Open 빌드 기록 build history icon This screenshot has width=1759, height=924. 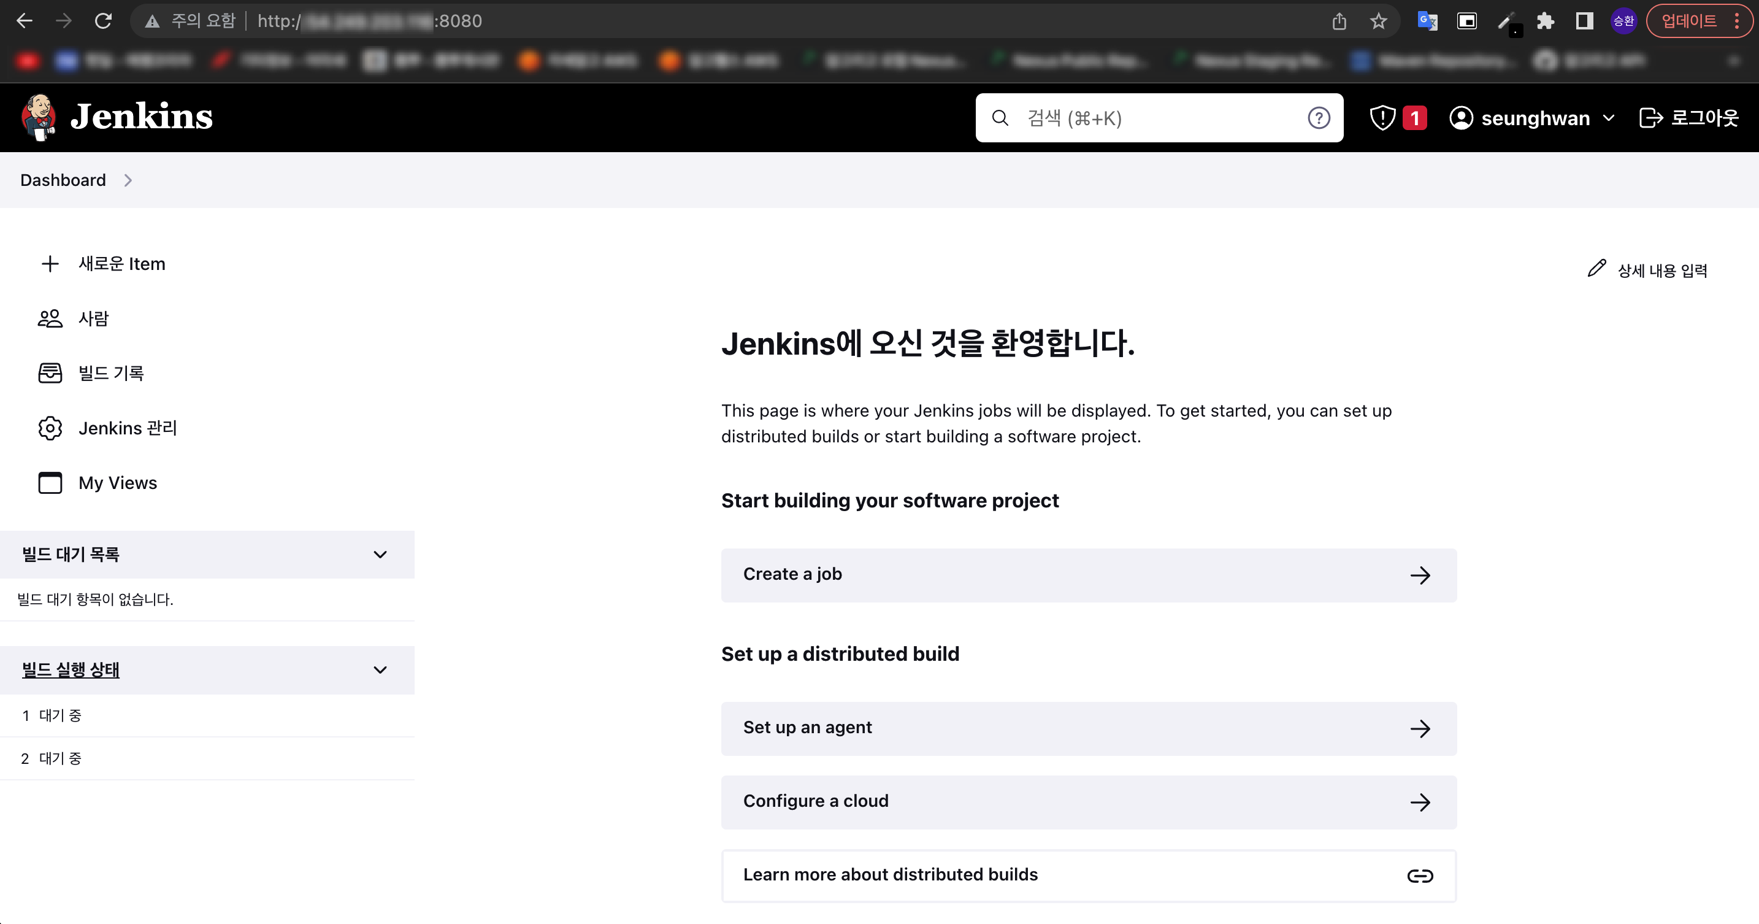[50, 373]
